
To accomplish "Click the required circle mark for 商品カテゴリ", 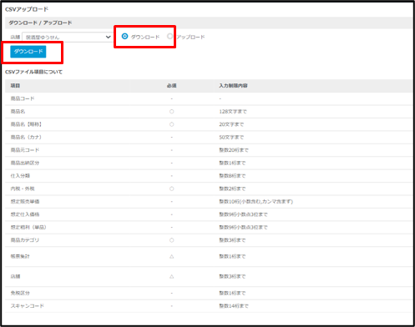I will [x=172, y=240].
